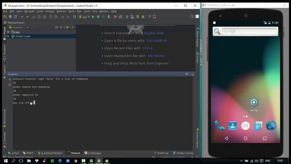The width and height of the screenshot is (291, 164).
Task: Open the Android Model right side tab
Action: (197, 138)
